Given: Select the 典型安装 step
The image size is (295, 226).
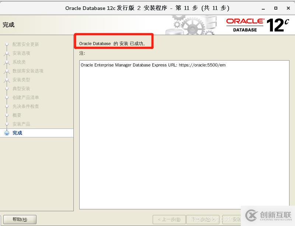Looking at the screenshot, I should tap(21, 89).
